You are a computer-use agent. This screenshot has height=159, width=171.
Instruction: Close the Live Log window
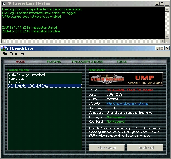click(x=168, y=3)
